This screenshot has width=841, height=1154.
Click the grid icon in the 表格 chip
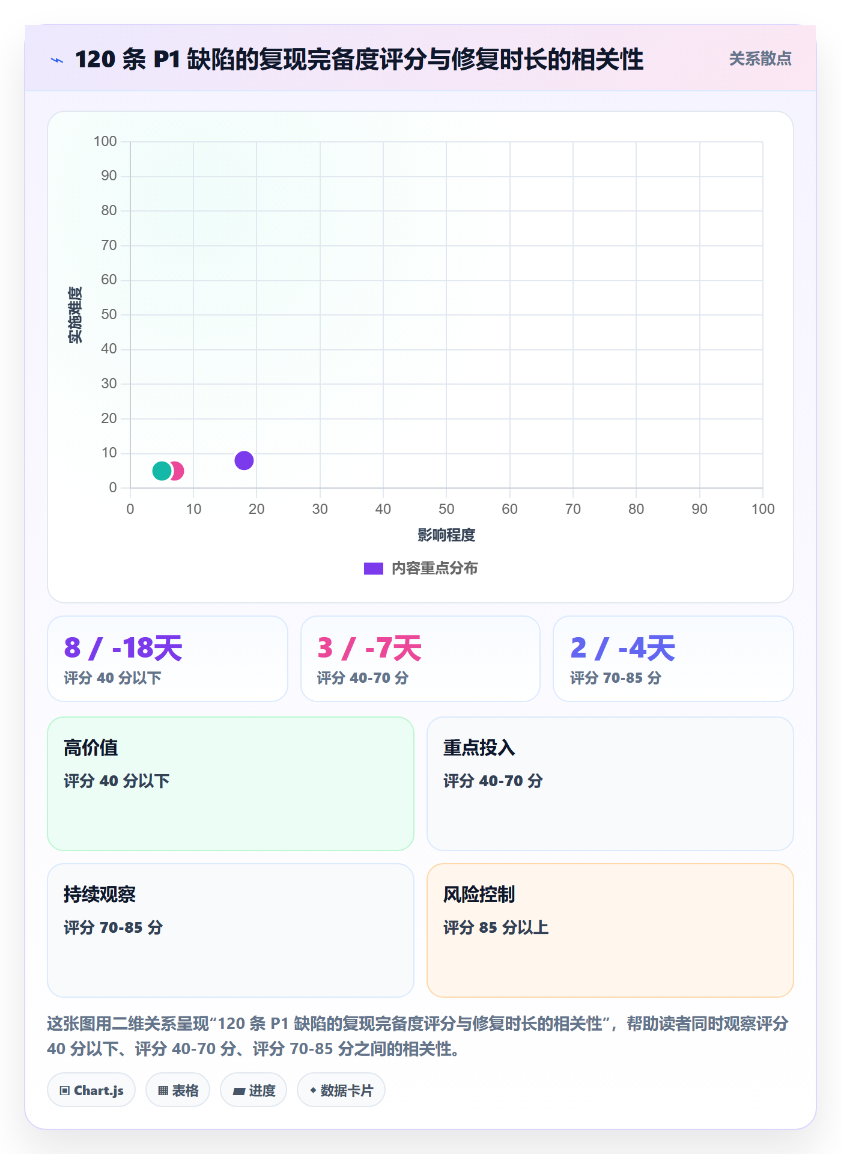tap(163, 1090)
